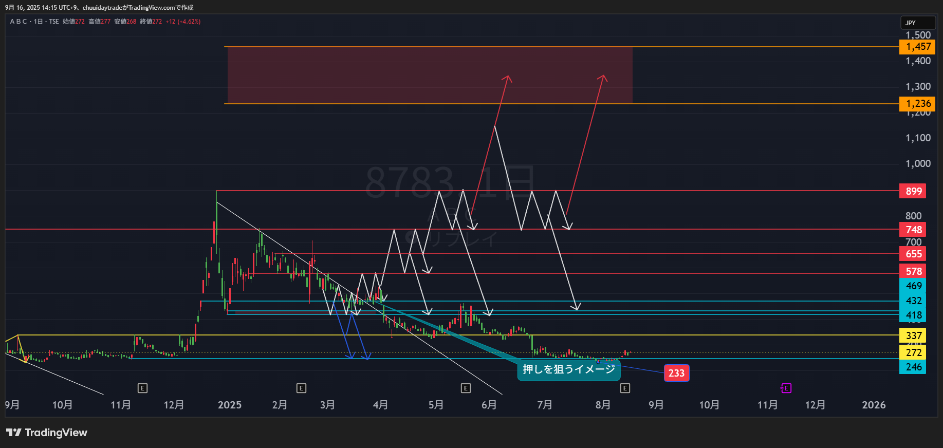The height and width of the screenshot is (448, 943).
Task: Click the yellow 337 price label
Action: tap(913, 335)
